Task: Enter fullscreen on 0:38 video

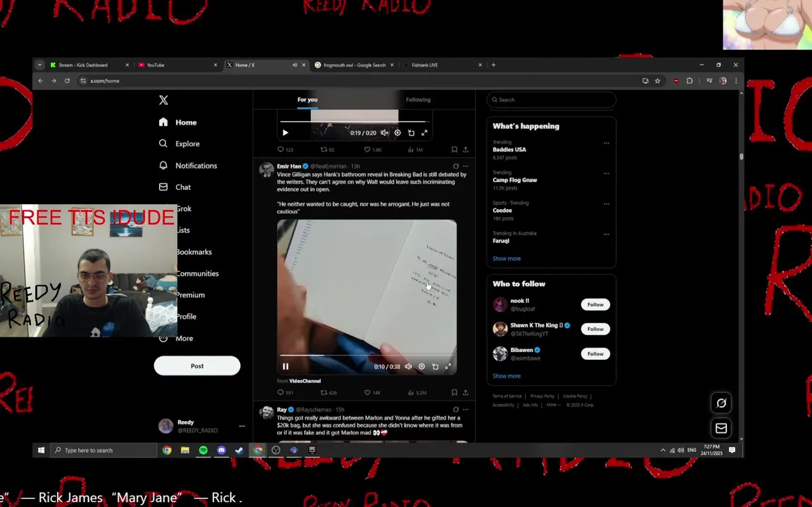Action: click(x=448, y=366)
